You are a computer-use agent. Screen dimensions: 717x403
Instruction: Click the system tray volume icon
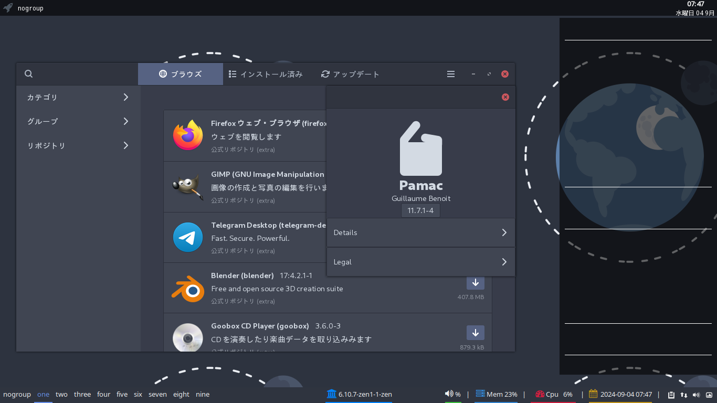coord(697,395)
